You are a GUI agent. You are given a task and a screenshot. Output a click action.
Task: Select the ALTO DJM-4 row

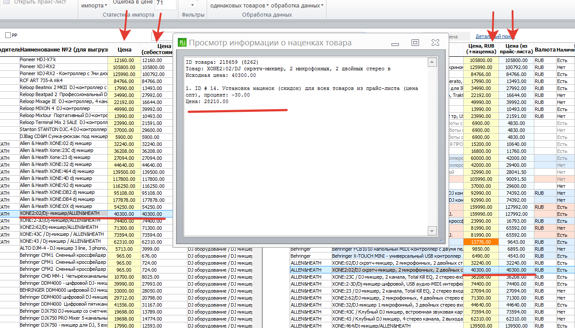(63, 249)
